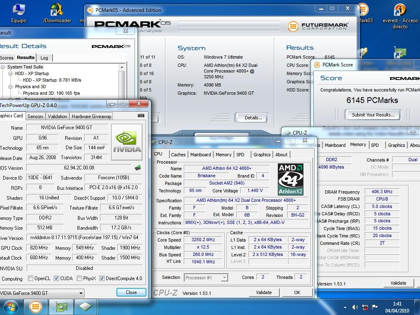Image resolution: width=420 pixels, height=315 pixels.
Task: Toggle the OpenCL checkbox
Action: pyautogui.click(x=30, y=278)
